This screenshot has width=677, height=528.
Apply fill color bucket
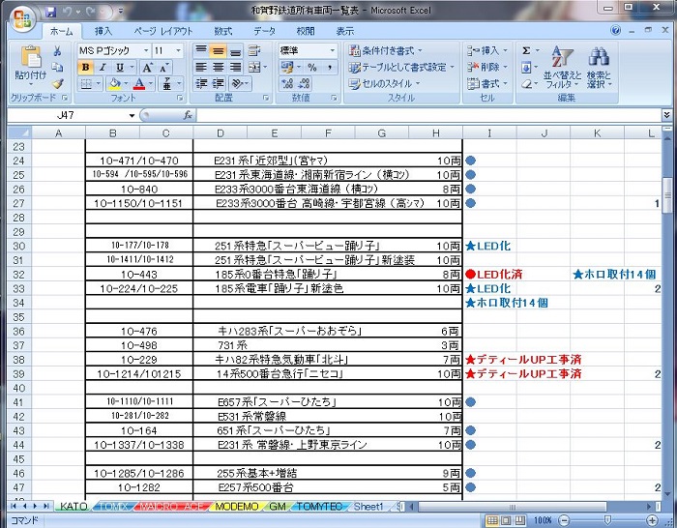click(115, 83)
